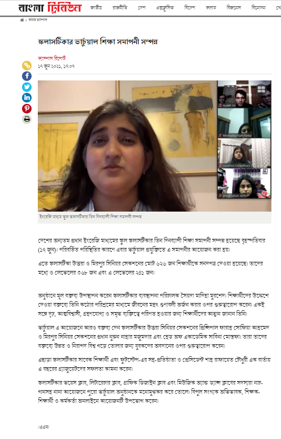Click the copy link share icon
Viewport: 281px width, 439px height.
click(27, 66)
